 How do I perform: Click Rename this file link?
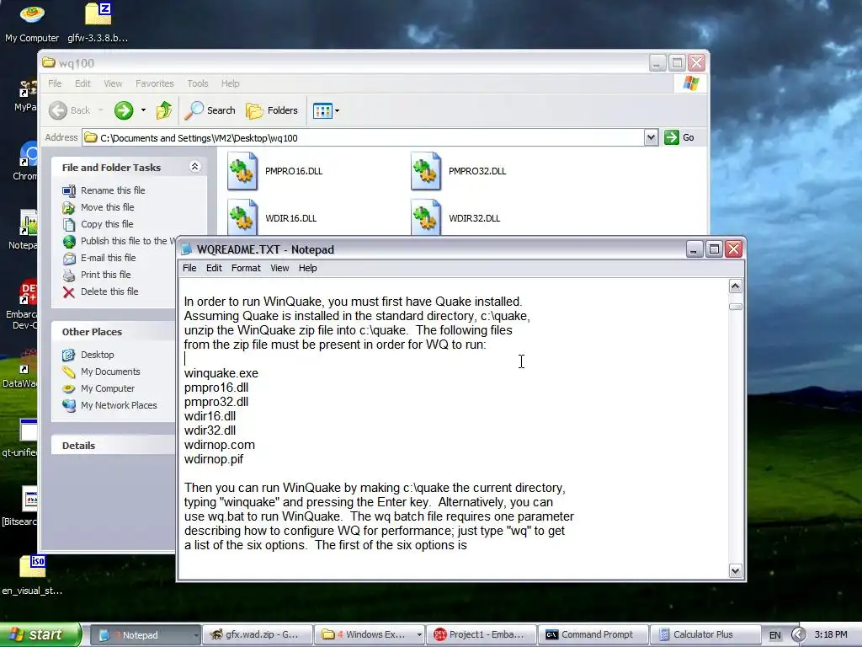pyautogui.click(x=113, y=190)
